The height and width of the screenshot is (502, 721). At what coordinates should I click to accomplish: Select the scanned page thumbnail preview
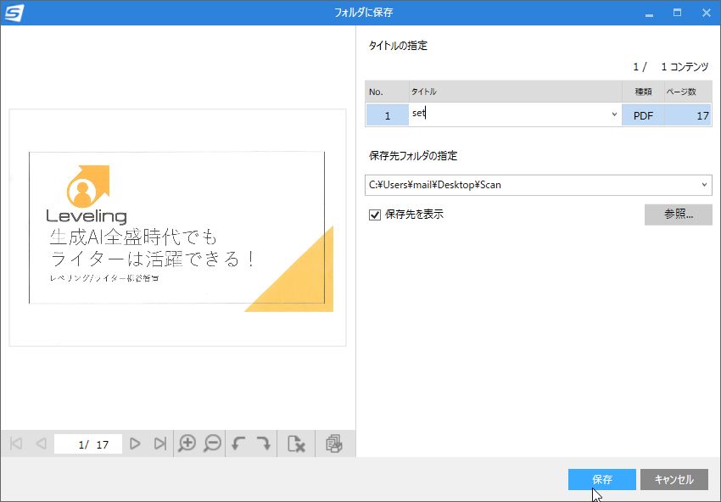click(x=177, y=230)
